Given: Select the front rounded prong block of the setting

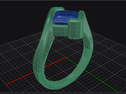Looking at the screenshot, I should click(75, 29).
